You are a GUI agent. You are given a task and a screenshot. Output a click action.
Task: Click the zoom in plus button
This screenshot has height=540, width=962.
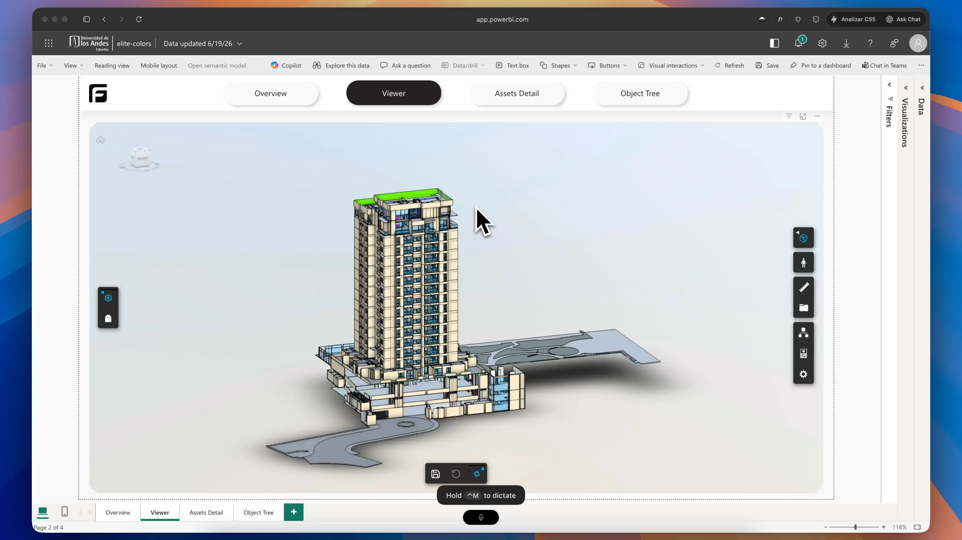[x=884, y=527]
